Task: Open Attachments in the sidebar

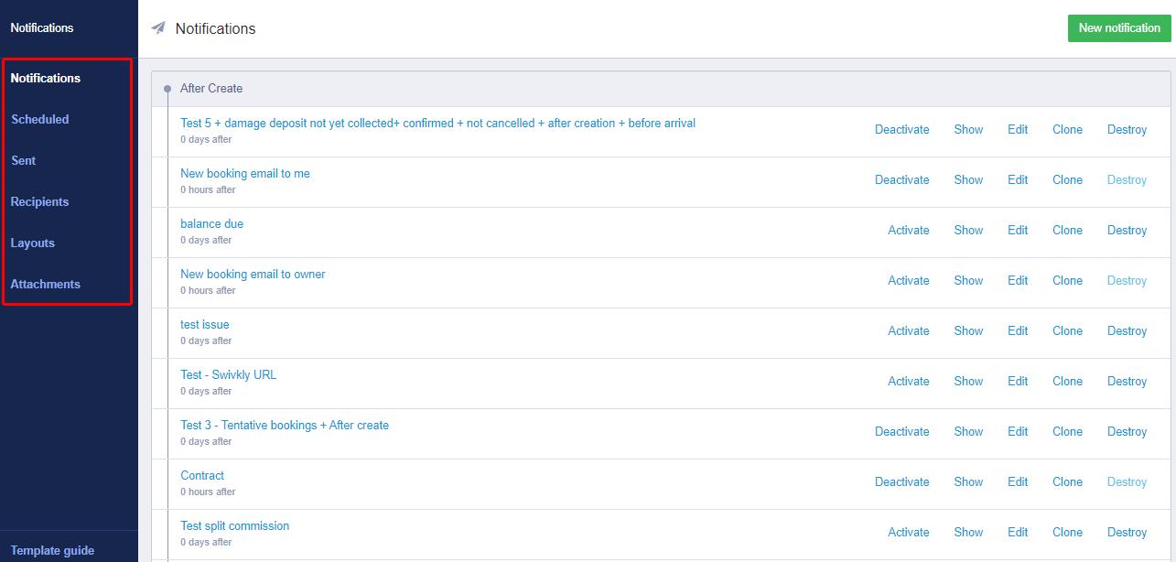Action: [46, 284]
